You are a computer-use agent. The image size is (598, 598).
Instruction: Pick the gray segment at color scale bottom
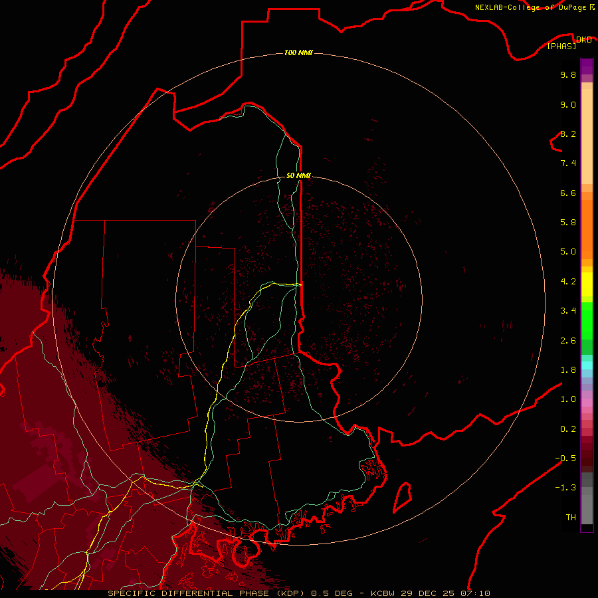click(x=587, y=509)
